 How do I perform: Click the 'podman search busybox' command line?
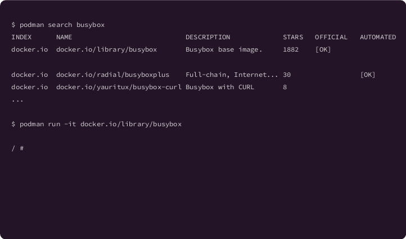[58, 25]
